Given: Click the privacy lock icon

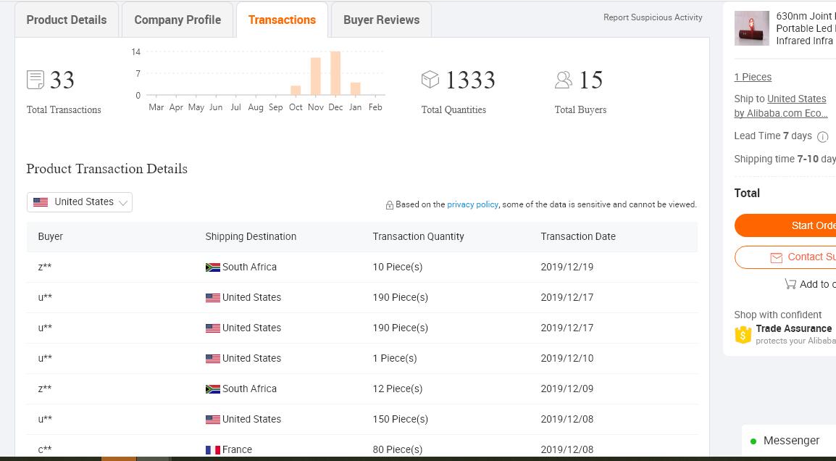Looking at the screenshot, I should pyautogui.click(x=390, y=205).
